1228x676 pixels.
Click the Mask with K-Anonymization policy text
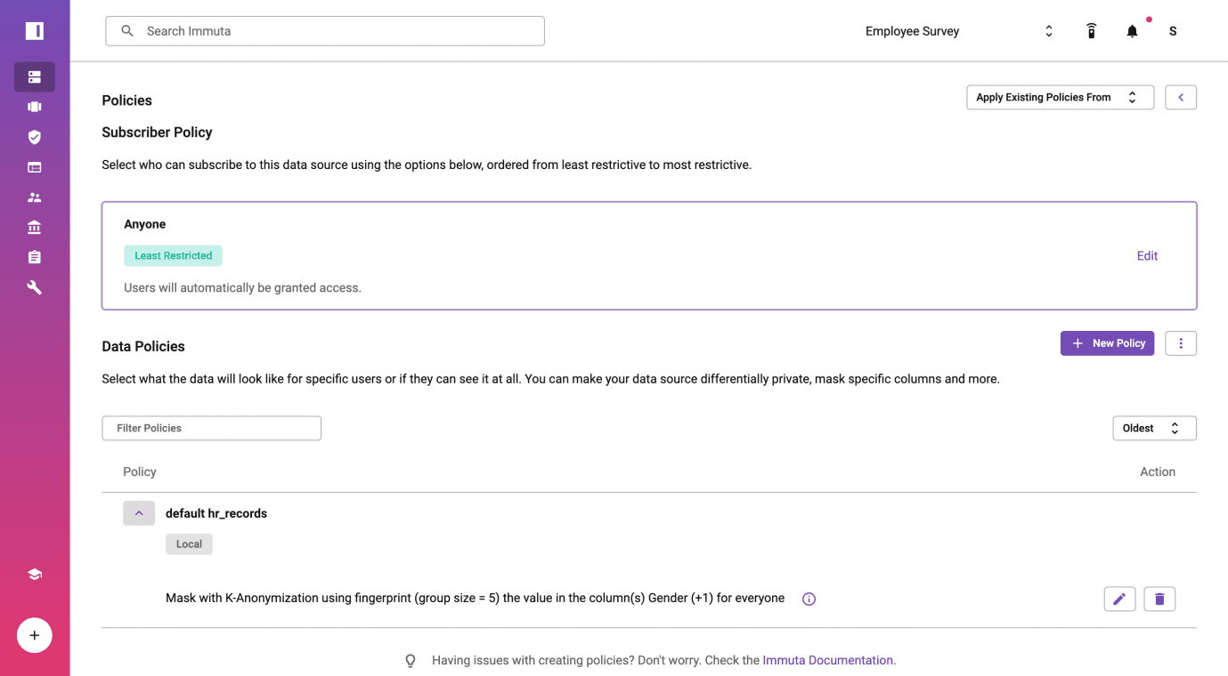(x=475, y=599)
